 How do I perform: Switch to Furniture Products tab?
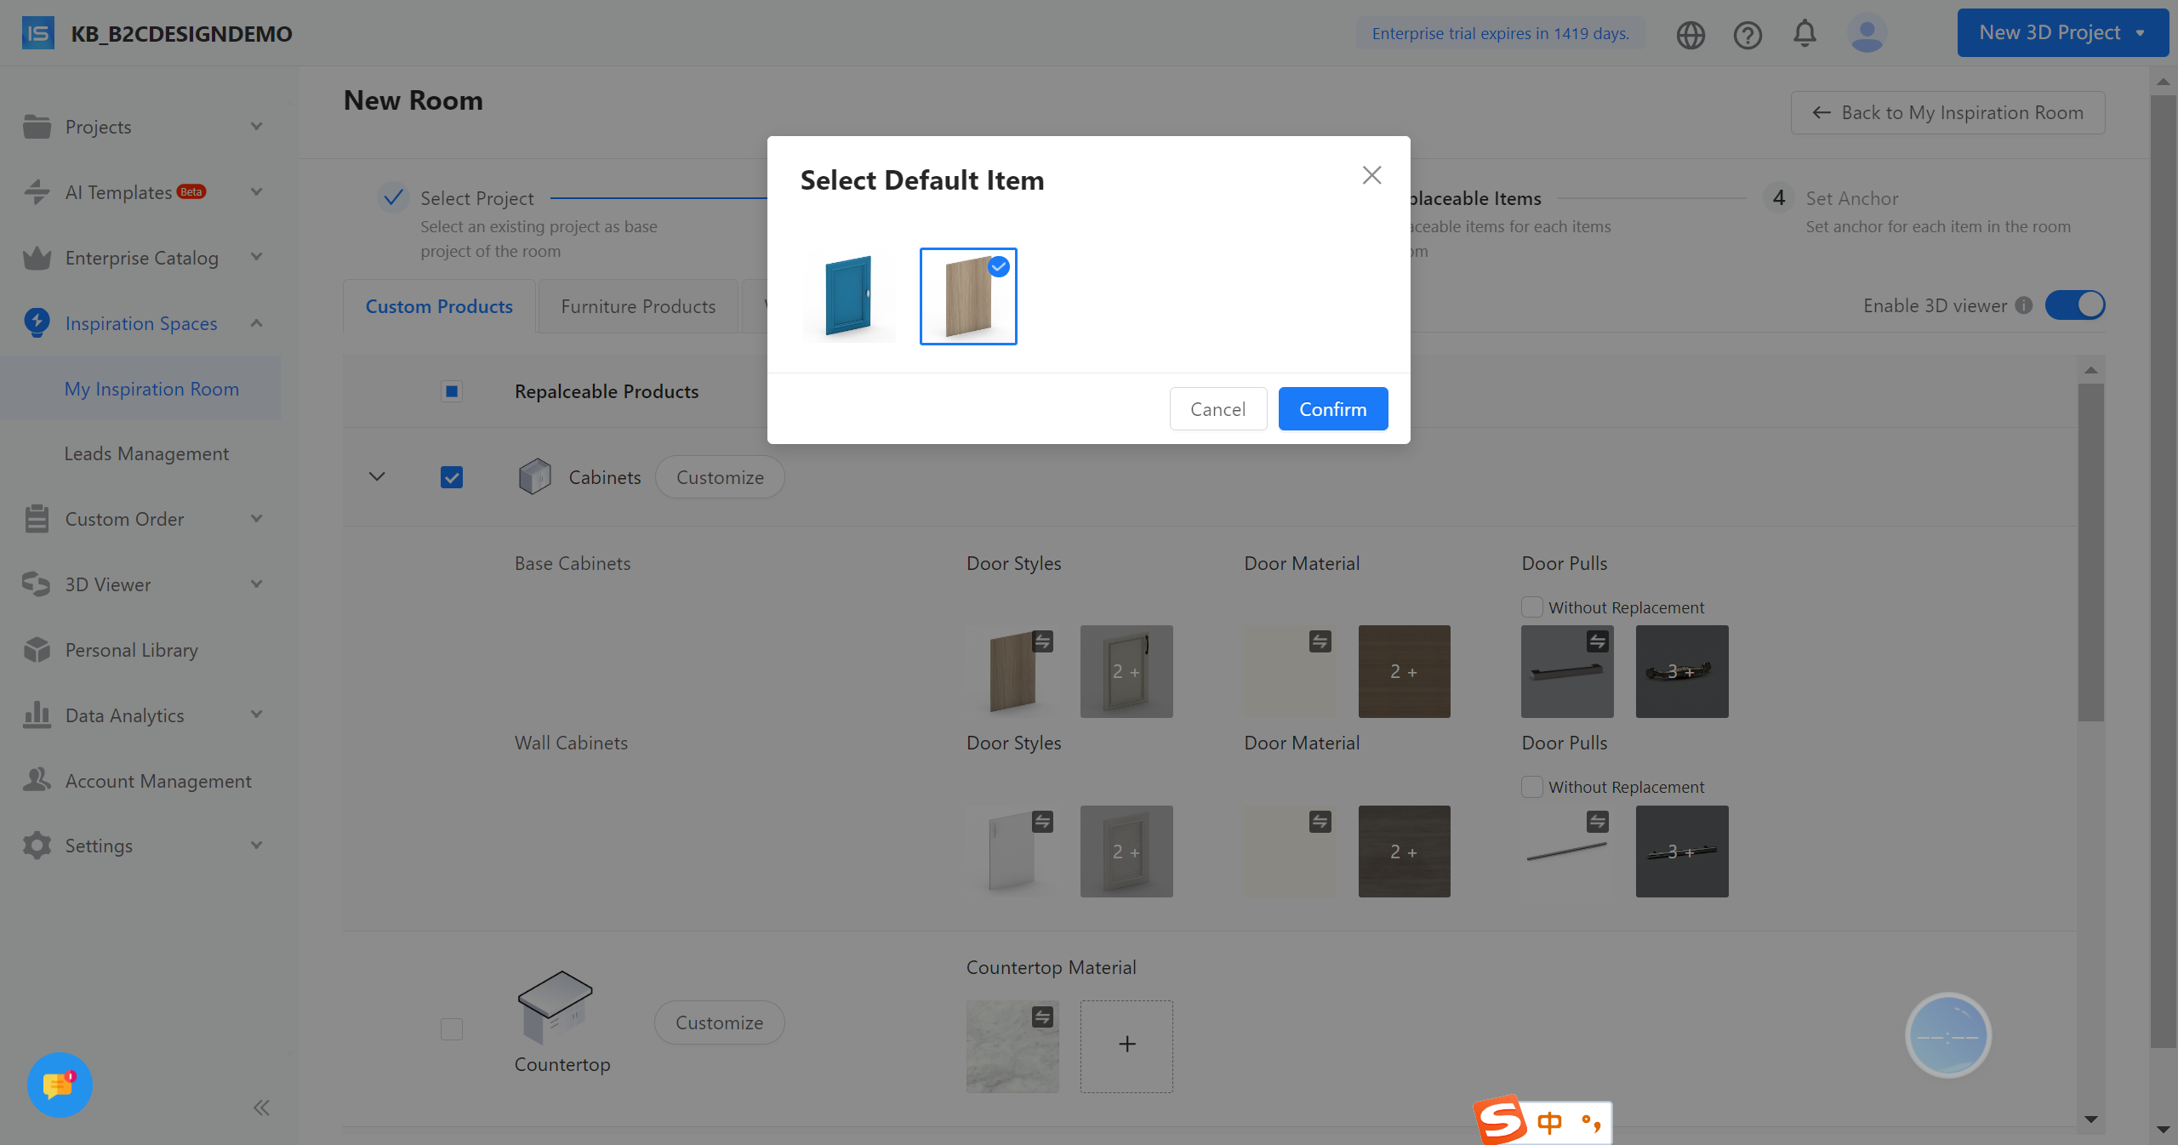[638, 306]
